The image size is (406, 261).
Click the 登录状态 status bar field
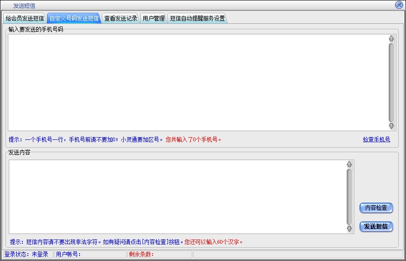pos(27,254)
